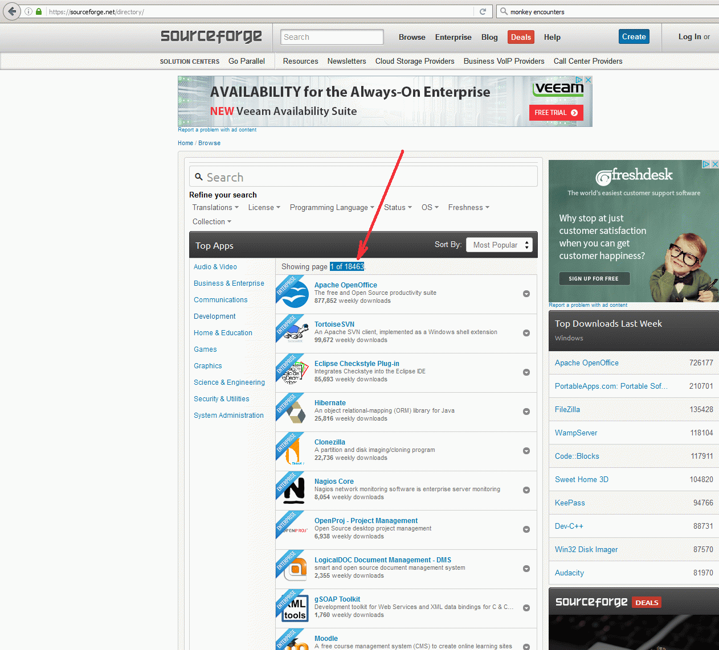Expand details arrow for Eclipse Checkstyle Plug-in

[526, 372]
